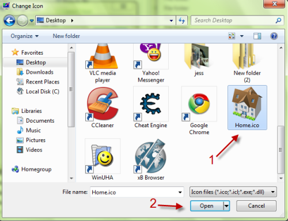
Task: Open the view options dropdown arrow
Action: click(x=242, y=36)
